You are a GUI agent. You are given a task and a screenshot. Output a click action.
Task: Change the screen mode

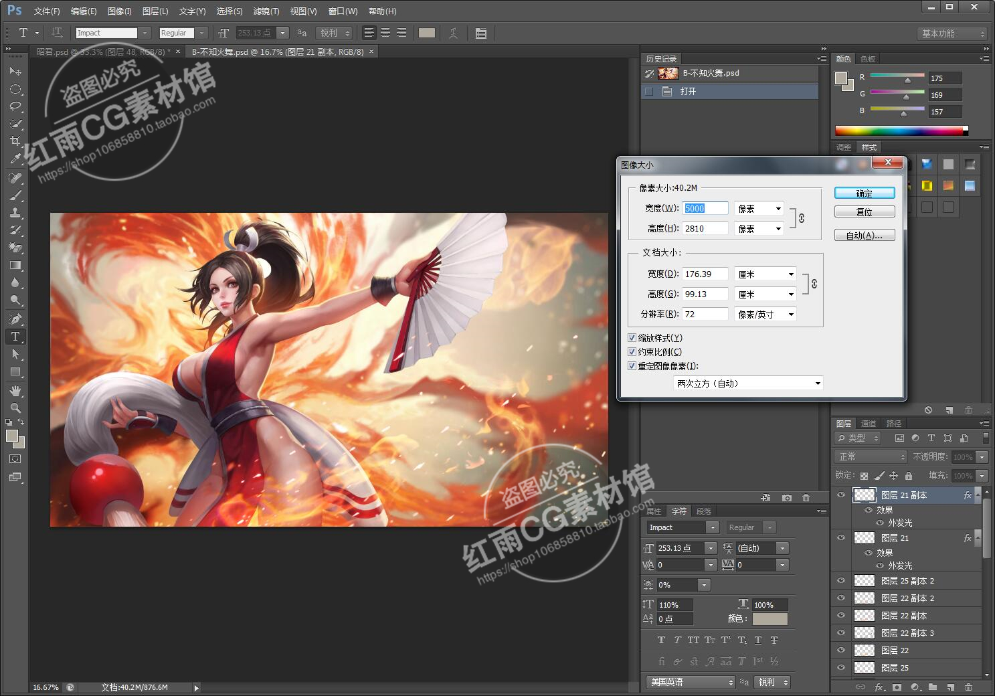tap(15, 477)
